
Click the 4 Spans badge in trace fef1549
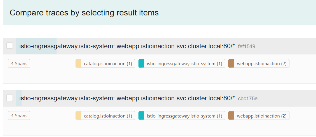click(x=19, y=64)
